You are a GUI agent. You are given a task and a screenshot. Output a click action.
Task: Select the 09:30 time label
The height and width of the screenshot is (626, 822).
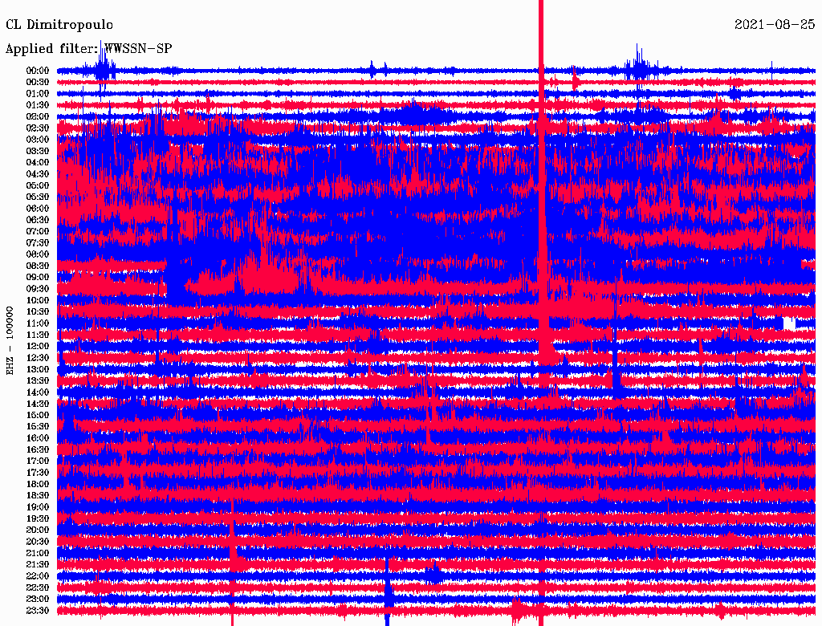pos(38,288)
